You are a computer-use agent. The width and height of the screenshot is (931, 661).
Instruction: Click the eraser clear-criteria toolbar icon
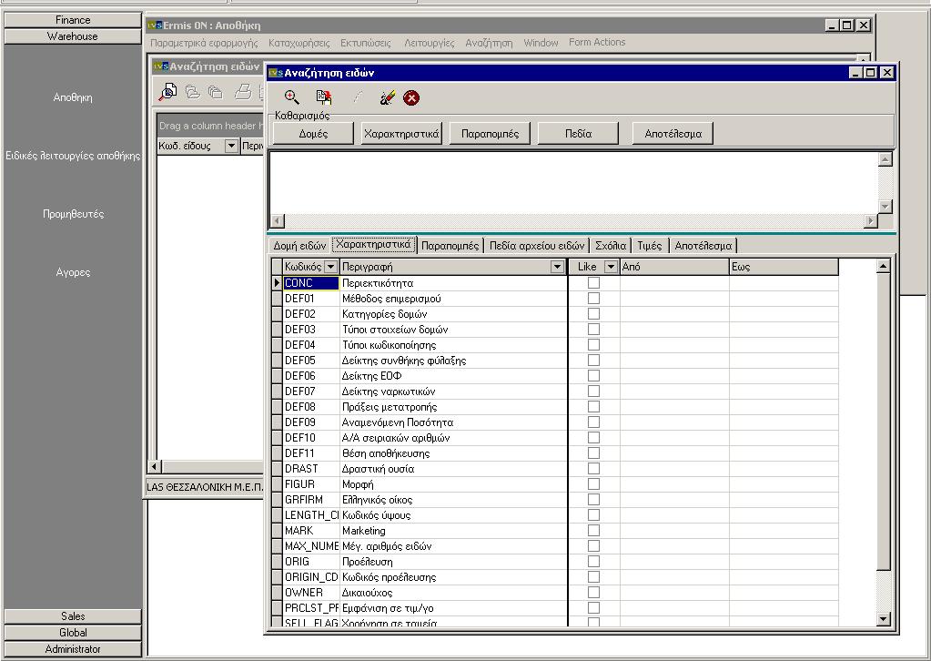(x=387, y=97)
